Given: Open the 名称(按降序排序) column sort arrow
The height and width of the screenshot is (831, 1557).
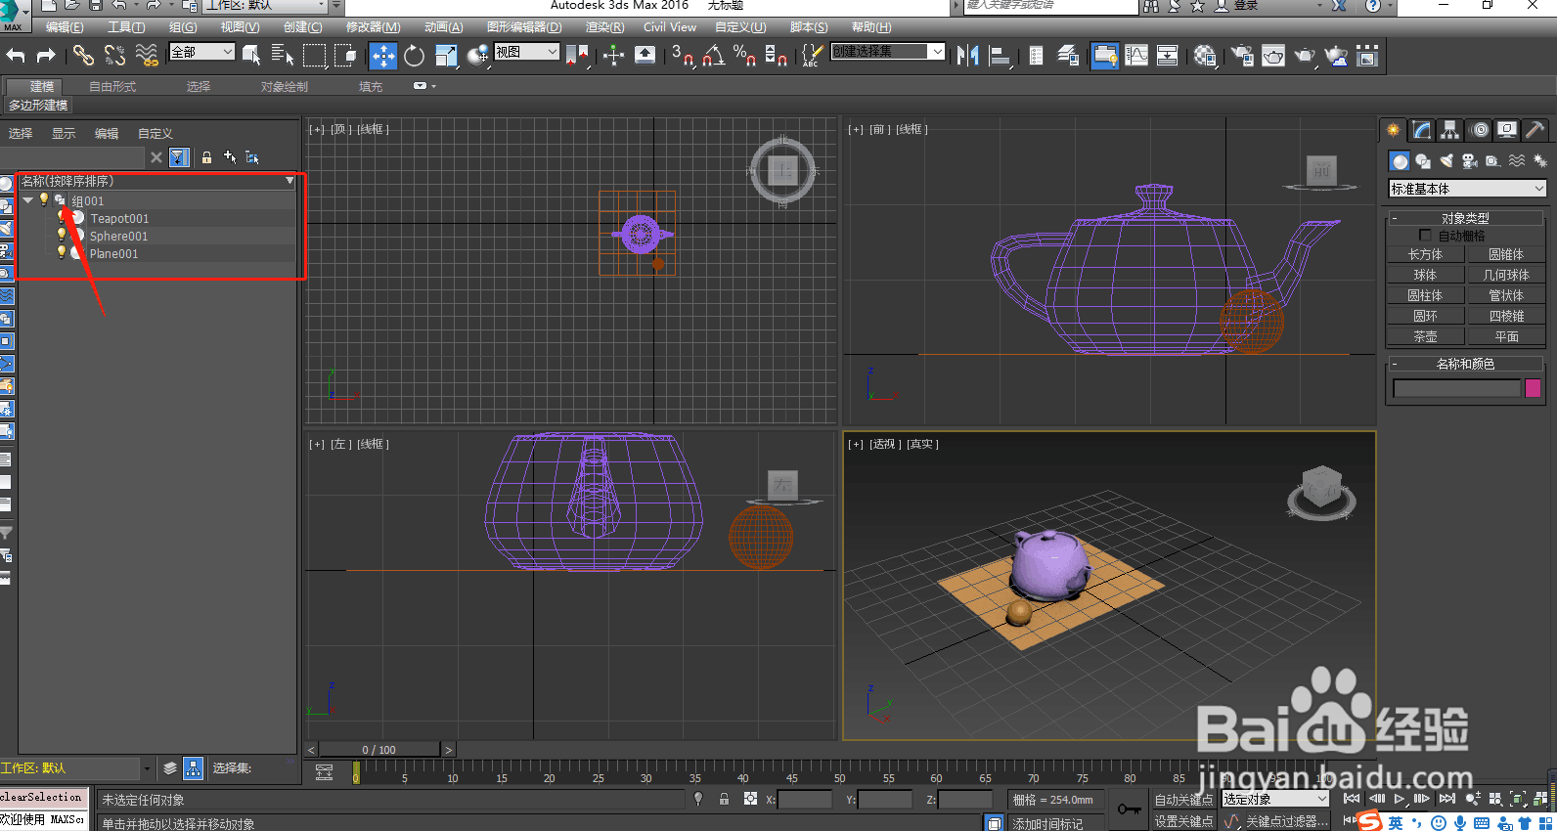Looking at the screenshot, I should click(x=289, y=182).
